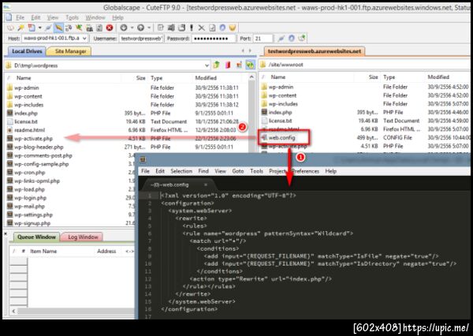Switch to the Local Drives tab
This screenshot has width=473, height=336.
tap(27, 51)
